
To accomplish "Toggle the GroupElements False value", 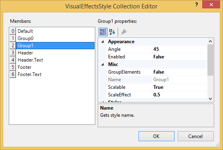I will coord(179,72).
